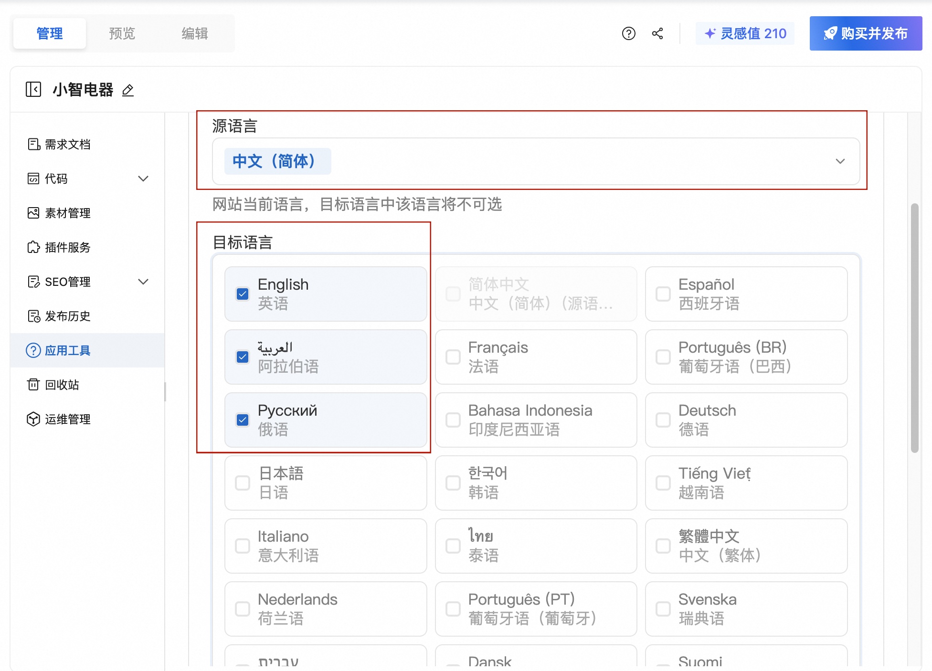This screenshot has width=932, height=671.
Task: Open 素材管理 in sidebar
Action: pos(87,213)
